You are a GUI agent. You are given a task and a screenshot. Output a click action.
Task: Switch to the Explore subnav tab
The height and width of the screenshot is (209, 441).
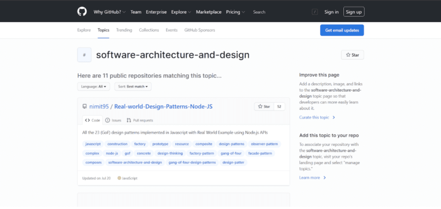(84, 30)
